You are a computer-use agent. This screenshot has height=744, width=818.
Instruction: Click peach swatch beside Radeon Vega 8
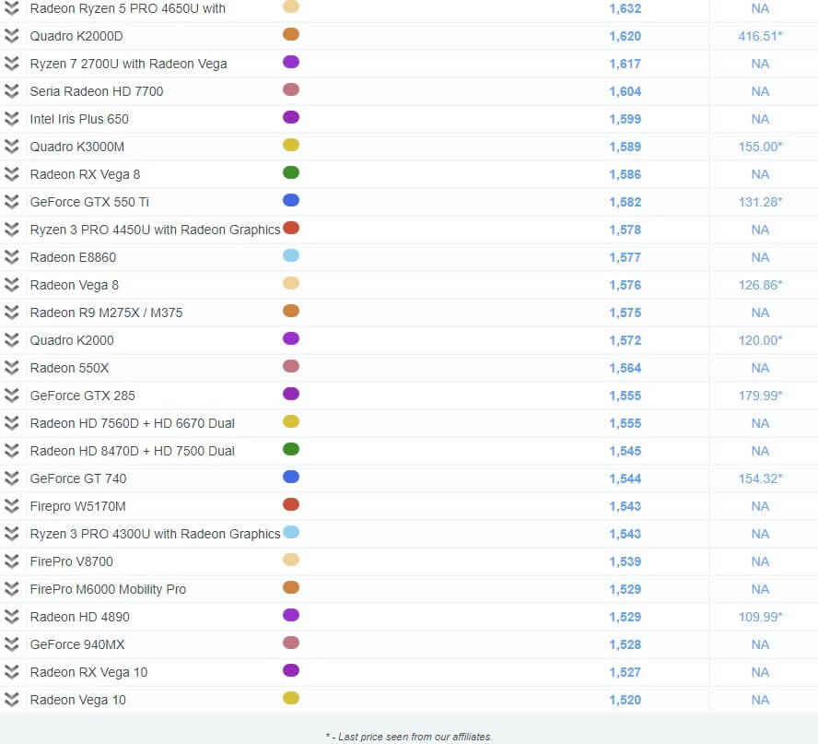pyautogui.click(x=290, y=284)
